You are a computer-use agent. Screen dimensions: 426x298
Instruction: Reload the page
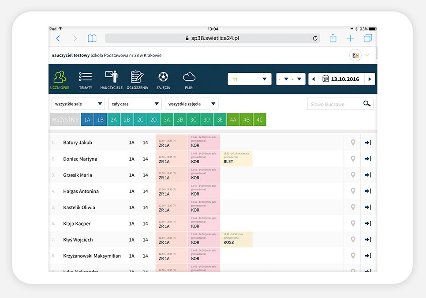[x=315, y=38]
